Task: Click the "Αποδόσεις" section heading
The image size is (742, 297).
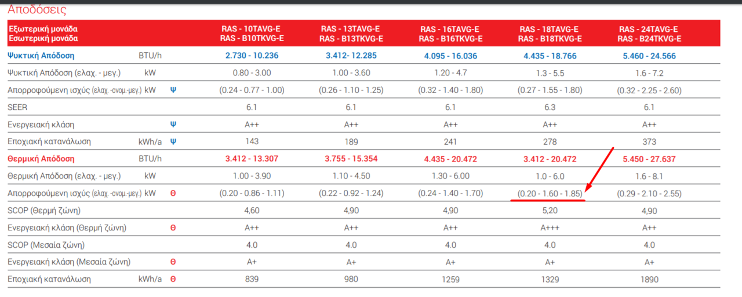Action: (37, 9)
